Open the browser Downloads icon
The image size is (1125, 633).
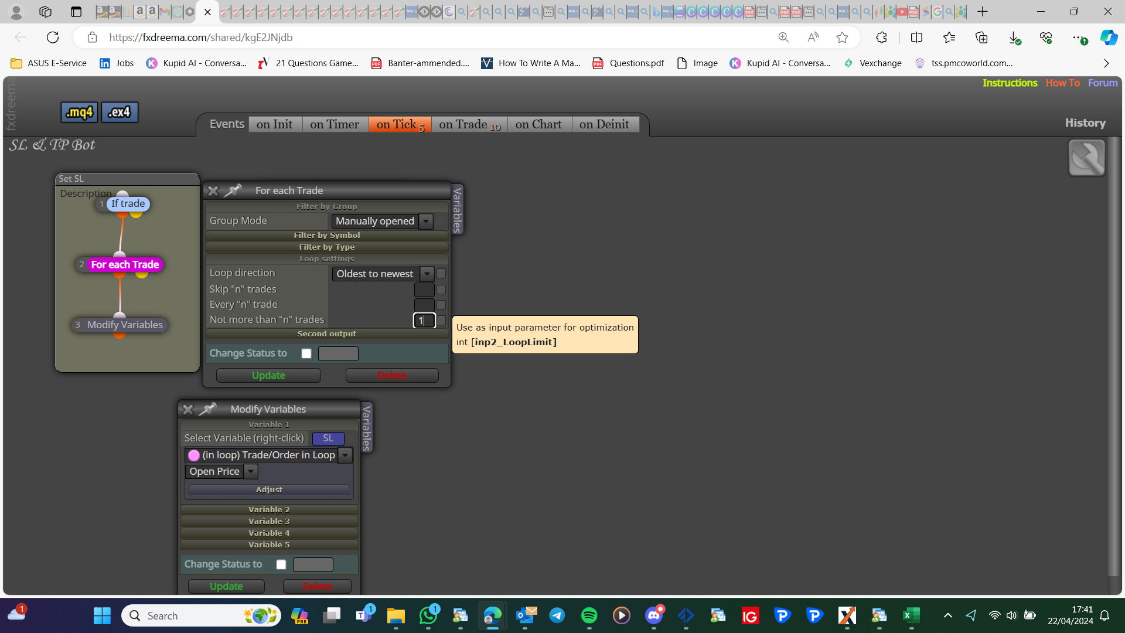coord(1014,38)
